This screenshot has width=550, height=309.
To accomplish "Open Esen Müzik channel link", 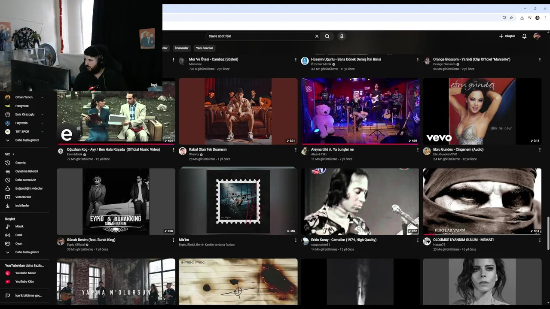I will [75, 154].
